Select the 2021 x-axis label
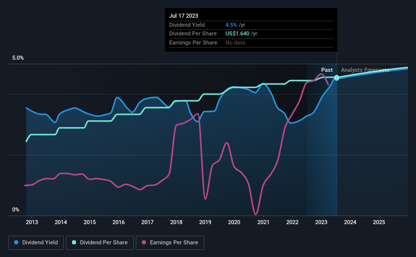The image size is (416, 257). 263,222
